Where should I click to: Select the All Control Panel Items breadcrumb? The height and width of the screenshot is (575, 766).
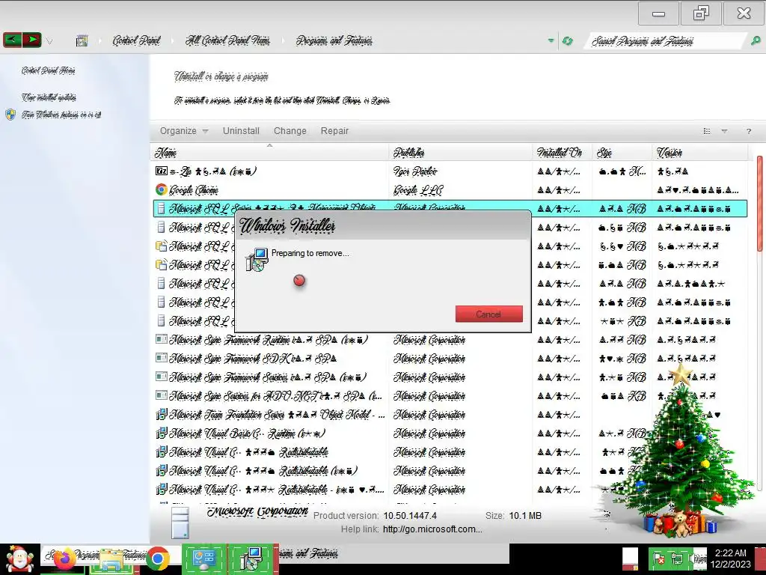click(x=227, y=40)
